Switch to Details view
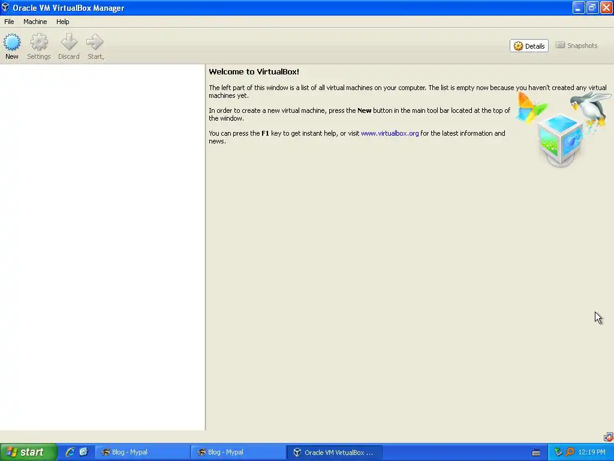 (x=529, y=46)
